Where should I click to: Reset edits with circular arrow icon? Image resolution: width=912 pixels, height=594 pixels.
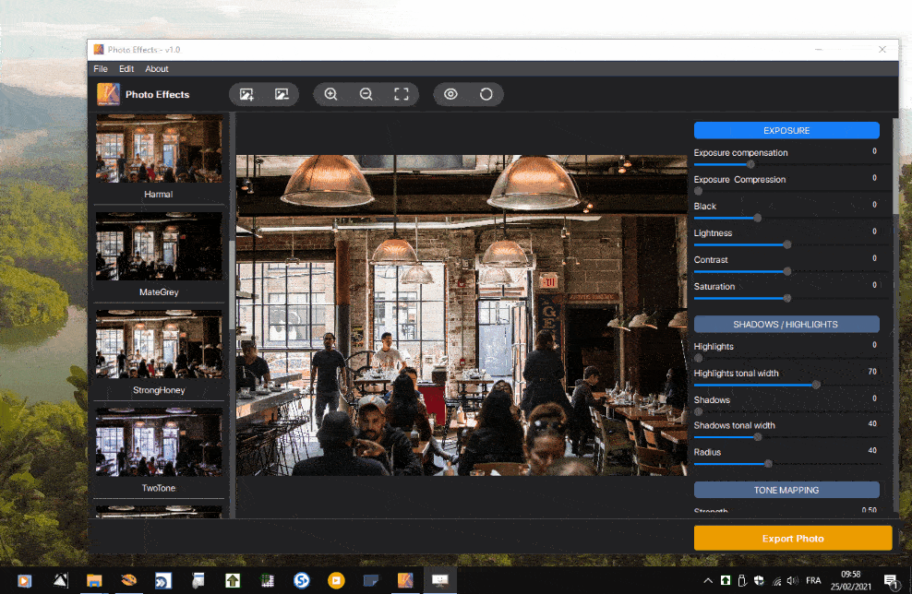point(486,94)
